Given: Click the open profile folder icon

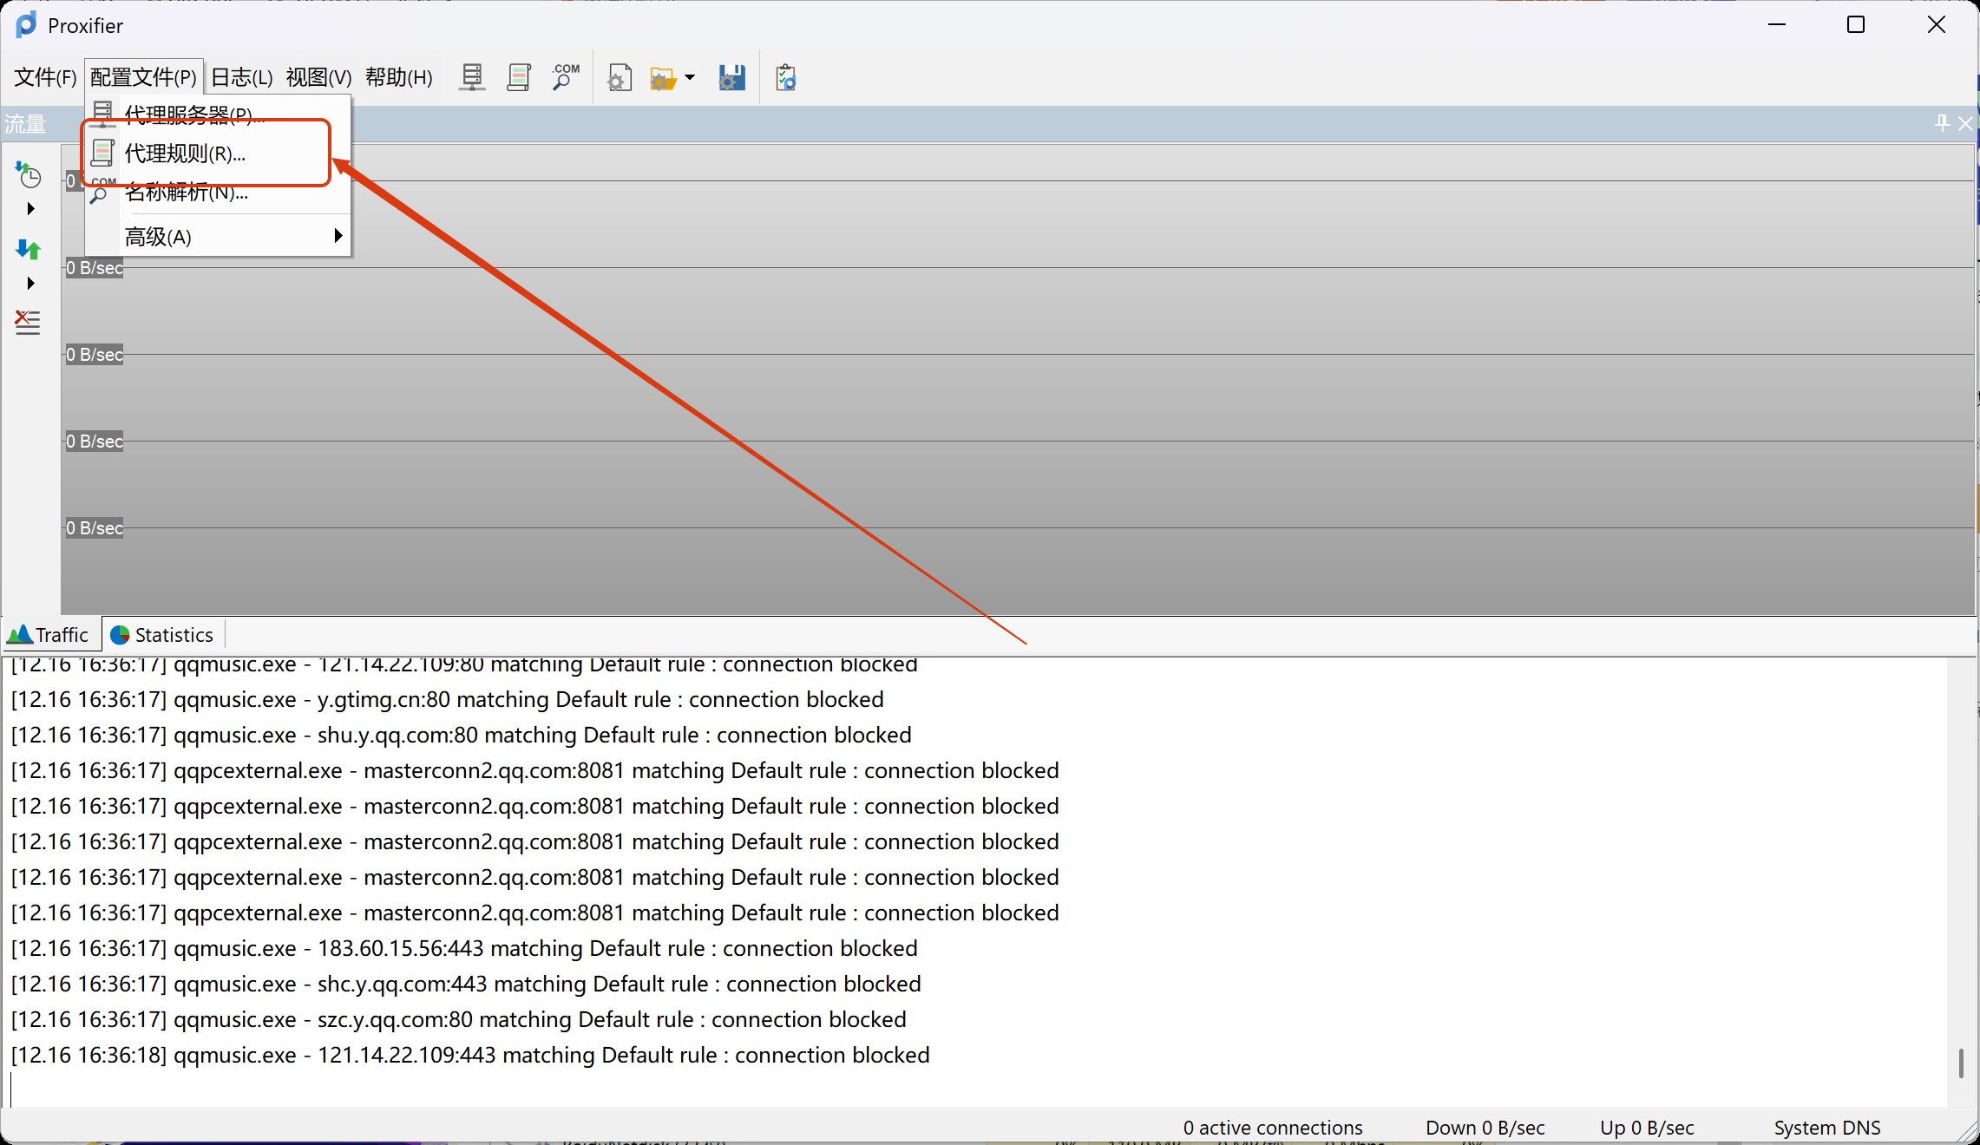Looking at the screenshot, I should click(663, 79).
